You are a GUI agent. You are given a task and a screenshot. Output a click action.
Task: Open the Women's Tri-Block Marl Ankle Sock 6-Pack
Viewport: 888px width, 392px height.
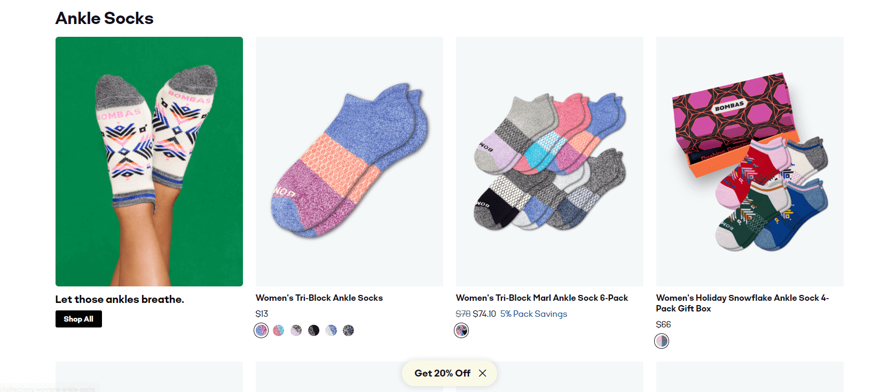point(541,298)
